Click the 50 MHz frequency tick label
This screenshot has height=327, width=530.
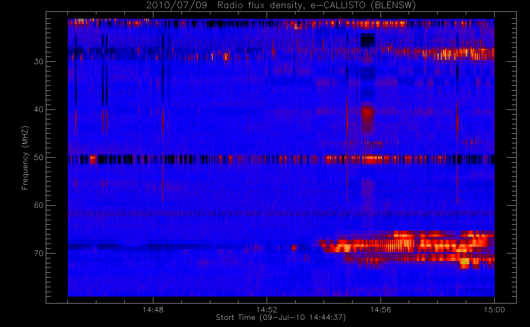39,158
